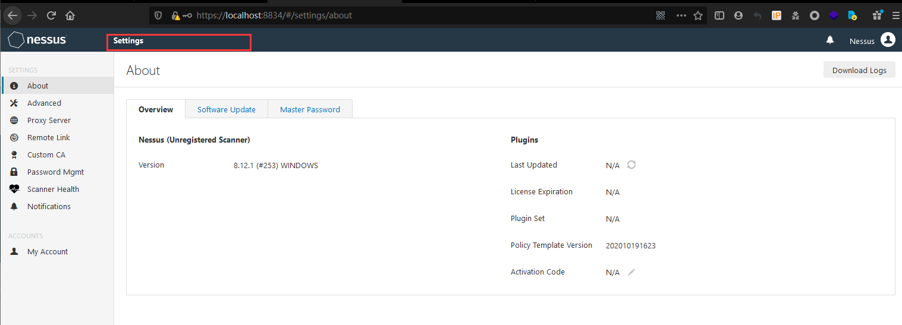Click the Settings header link
Viewport: 902px width, 325px height.
128,41
